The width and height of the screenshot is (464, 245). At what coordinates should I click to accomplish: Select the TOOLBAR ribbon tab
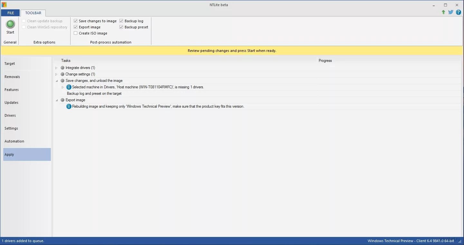(33, 13)
